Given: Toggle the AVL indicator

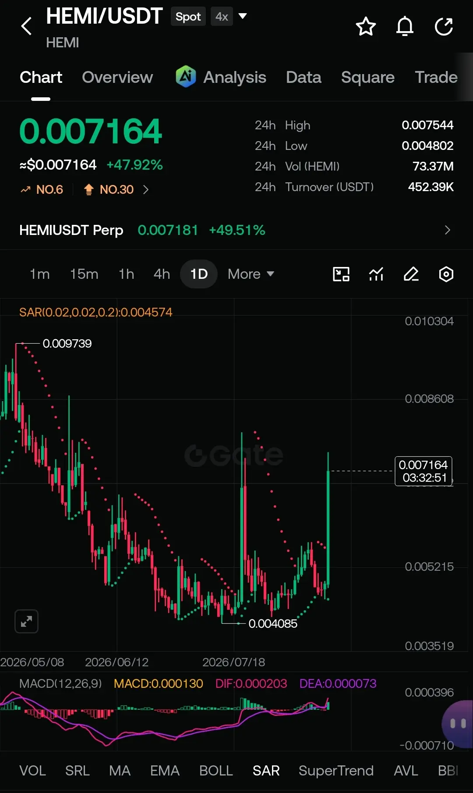Looking at the screenshot, I should click(406, 770).
